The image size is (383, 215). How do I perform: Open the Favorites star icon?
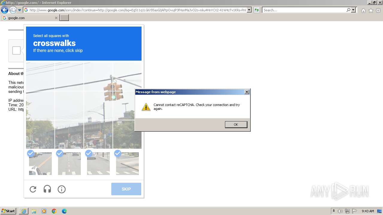371,10
